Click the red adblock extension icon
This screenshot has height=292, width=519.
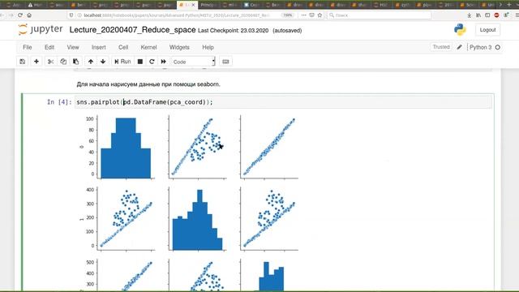click(496, 15)
